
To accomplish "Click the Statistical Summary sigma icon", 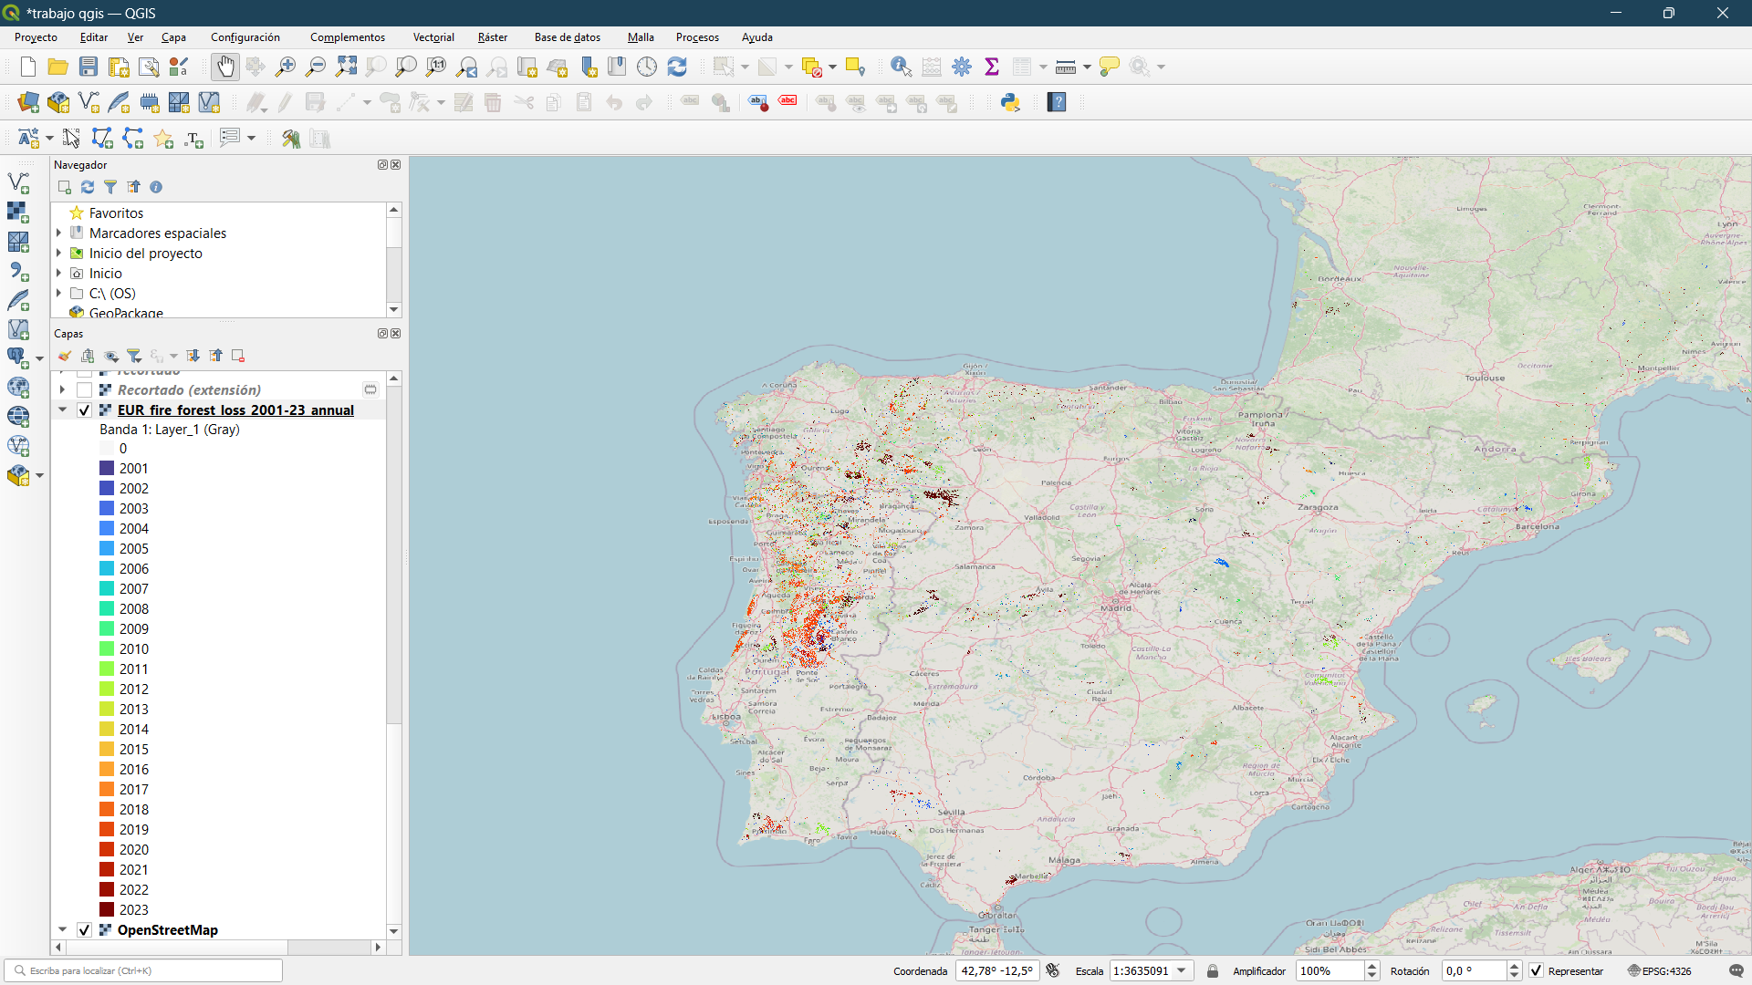I will click(992, 67).
